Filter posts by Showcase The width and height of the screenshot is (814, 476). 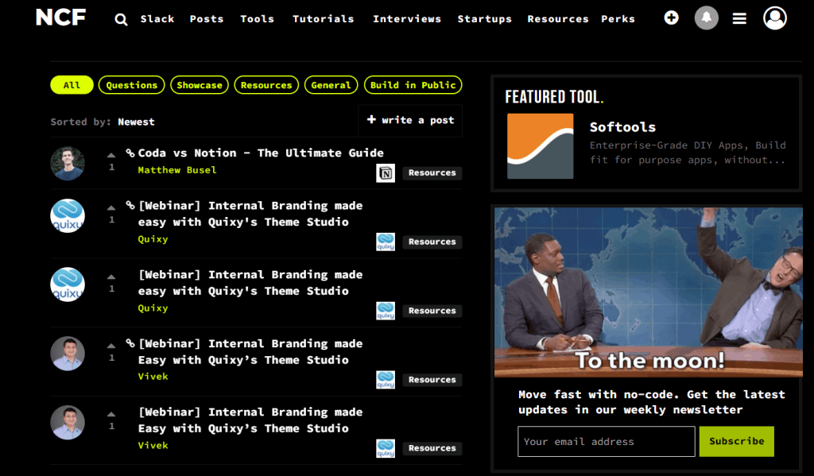pyautogui.click(x=200, y=85)
